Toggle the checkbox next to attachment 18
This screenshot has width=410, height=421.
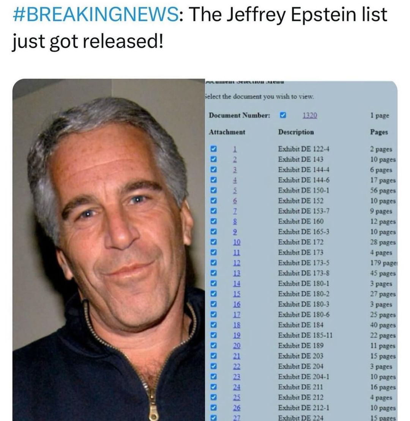[213, 324]
